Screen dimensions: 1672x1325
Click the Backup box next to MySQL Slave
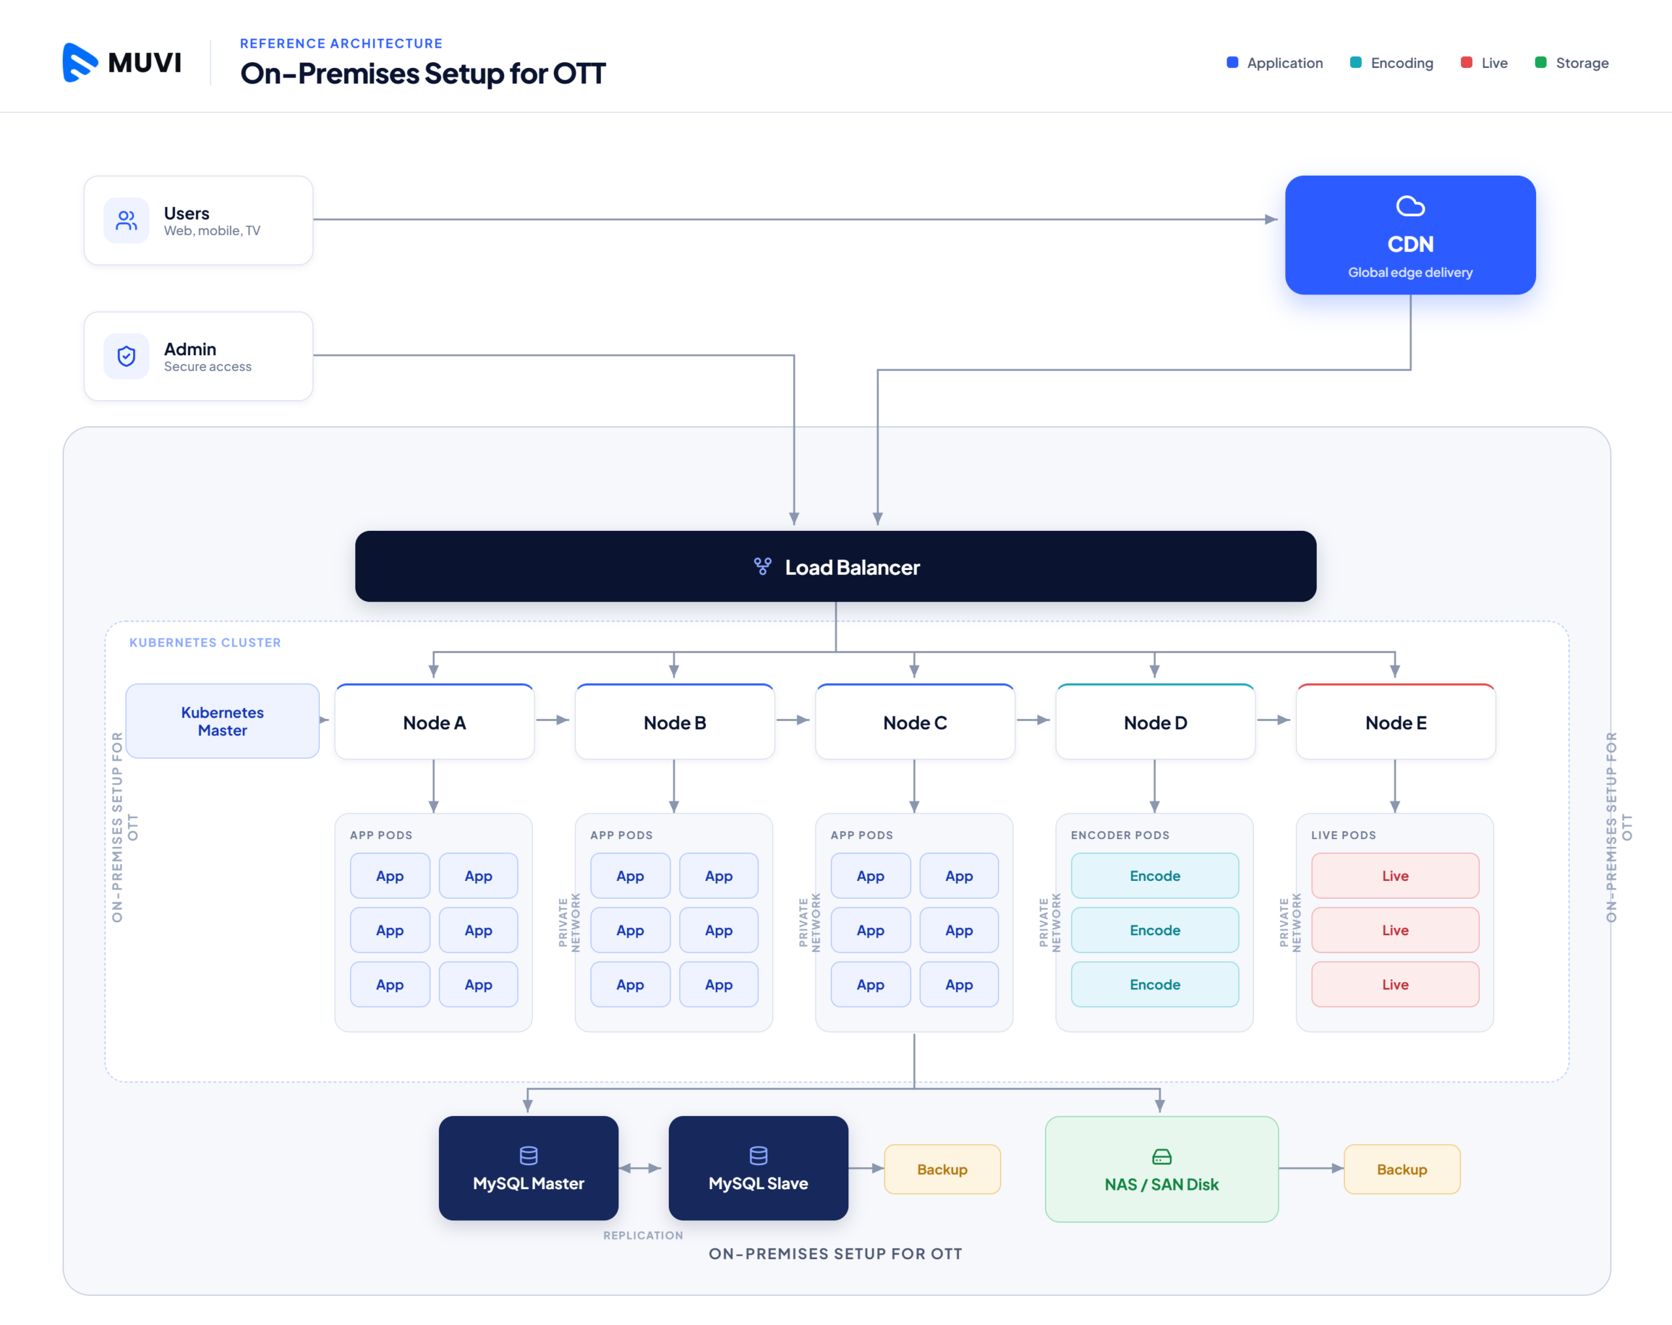[942, 1169]
